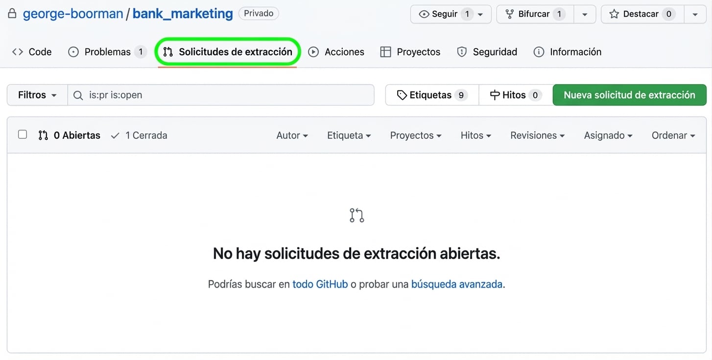This screenshot has width=712, height=360.
Task: Click the play icon by Acciones
Action: click(x=313, y=52)
